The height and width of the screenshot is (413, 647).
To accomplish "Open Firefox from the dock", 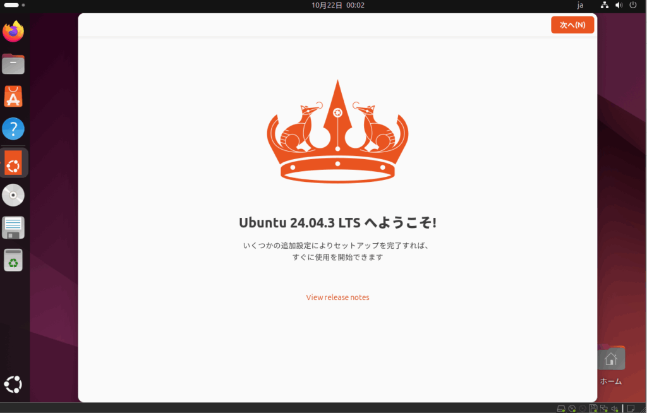I will (13, 32).
